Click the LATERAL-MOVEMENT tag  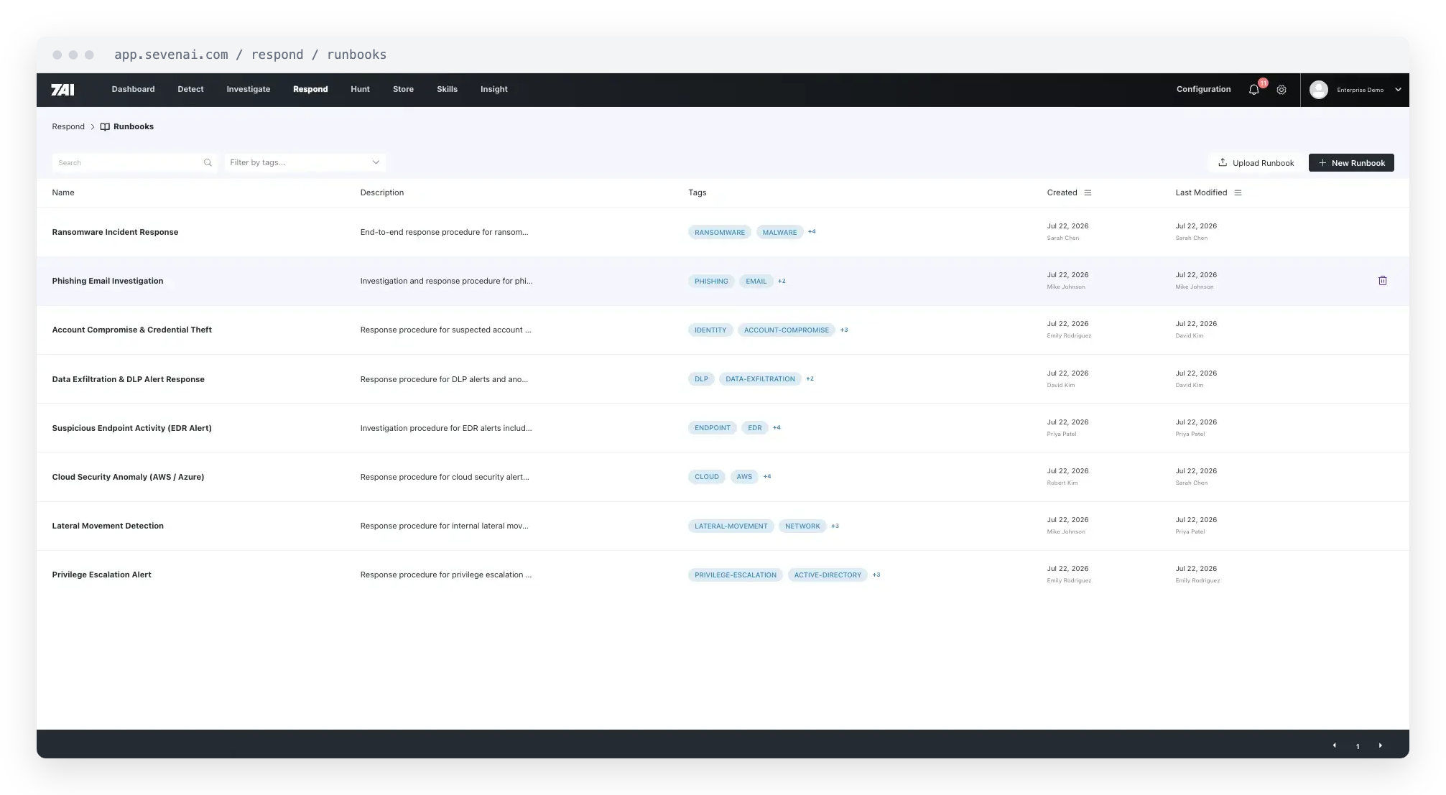point(731,526)
